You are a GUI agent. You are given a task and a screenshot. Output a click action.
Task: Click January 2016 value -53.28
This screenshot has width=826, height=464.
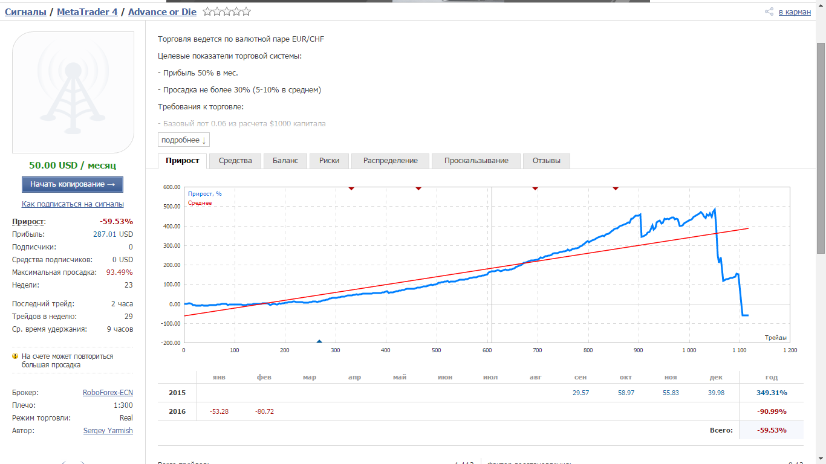219,411
